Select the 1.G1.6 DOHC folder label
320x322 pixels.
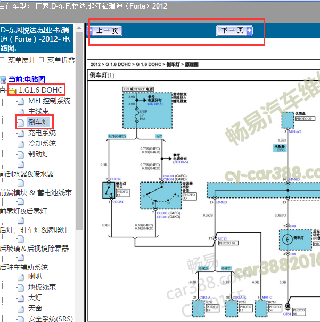[40, 90]
